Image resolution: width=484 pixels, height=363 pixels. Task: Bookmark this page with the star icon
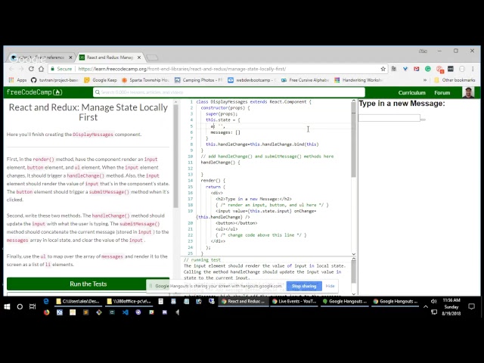point(383,69)
